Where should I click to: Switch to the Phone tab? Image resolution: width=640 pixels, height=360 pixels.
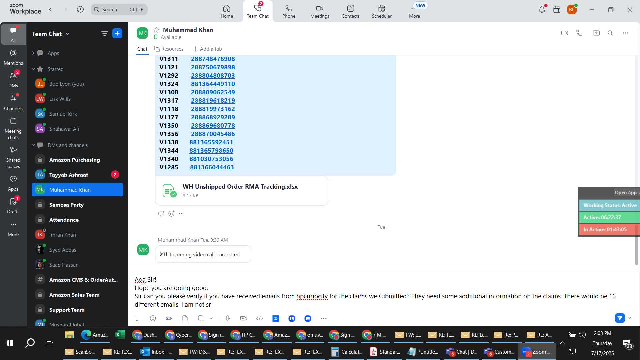pyautogui.click(x=289, y=11)
